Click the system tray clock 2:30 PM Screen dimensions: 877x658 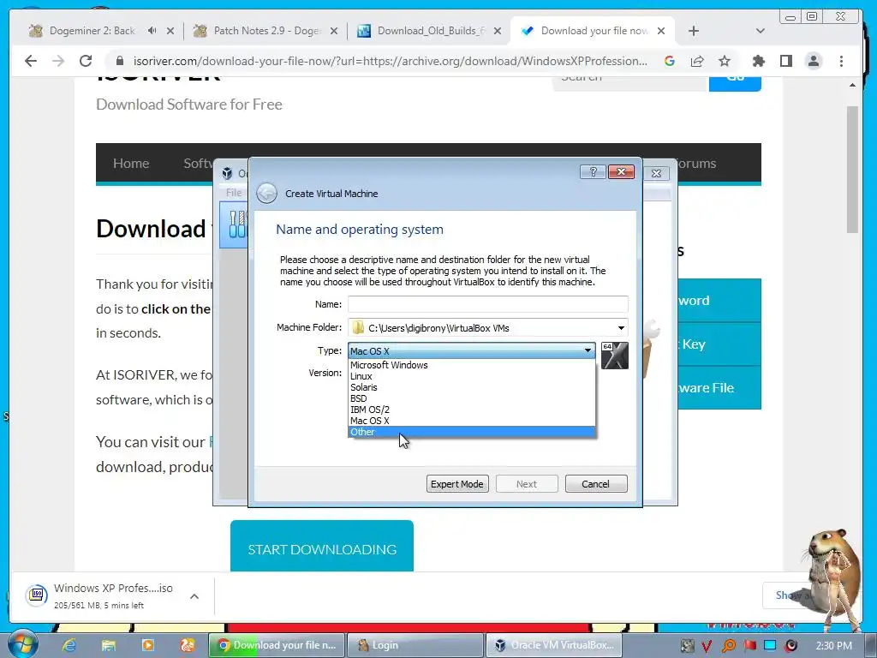[833, 646]
